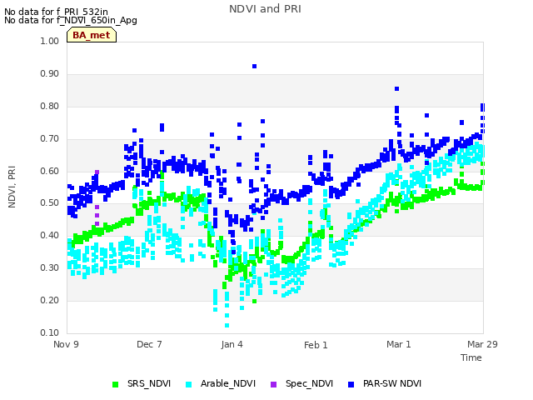Click the 0.50 y-axis tick label

click(50, 202)
